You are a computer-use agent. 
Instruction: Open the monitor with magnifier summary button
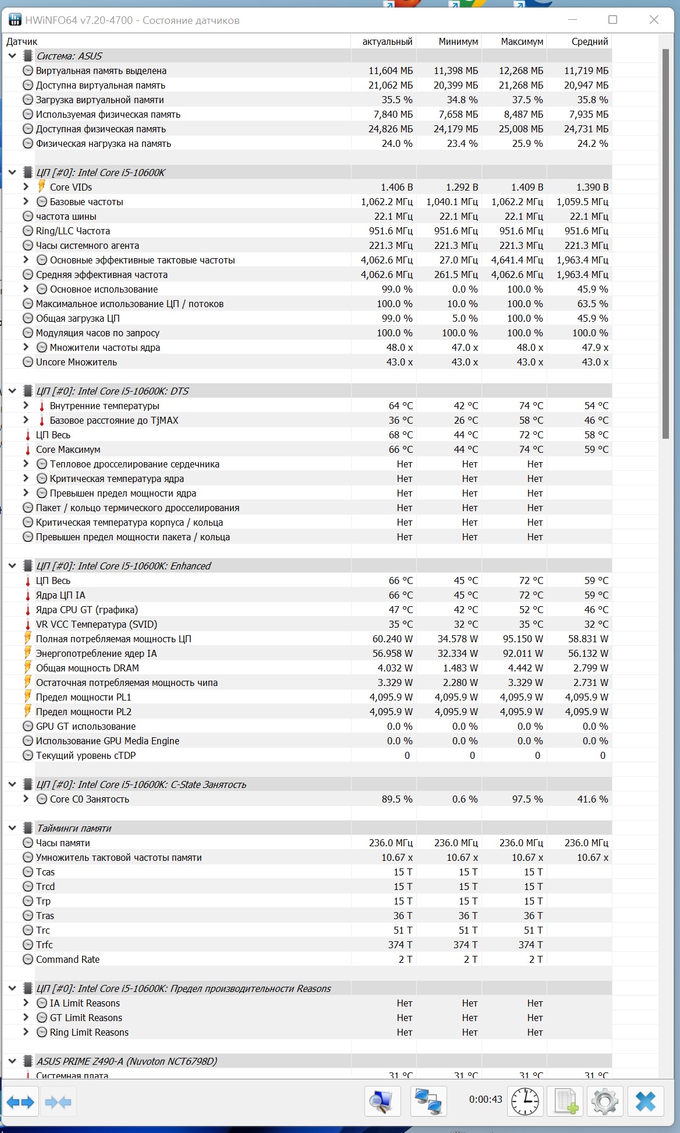382,1102
